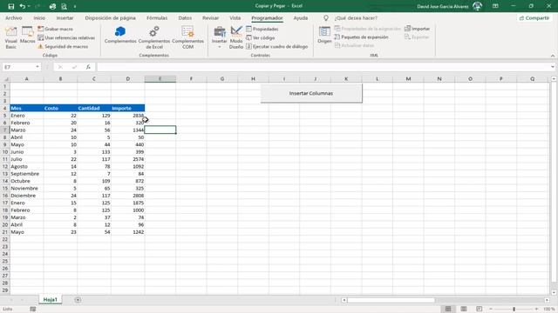Click the ¿Qué desea hacer? search box
The height and width of the screenshot is (313, 558).
pos(356,17)
